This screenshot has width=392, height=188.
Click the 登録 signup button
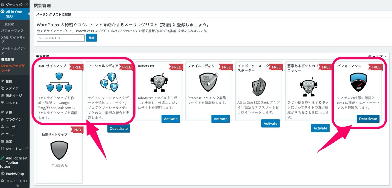click(x=91, y=38)
